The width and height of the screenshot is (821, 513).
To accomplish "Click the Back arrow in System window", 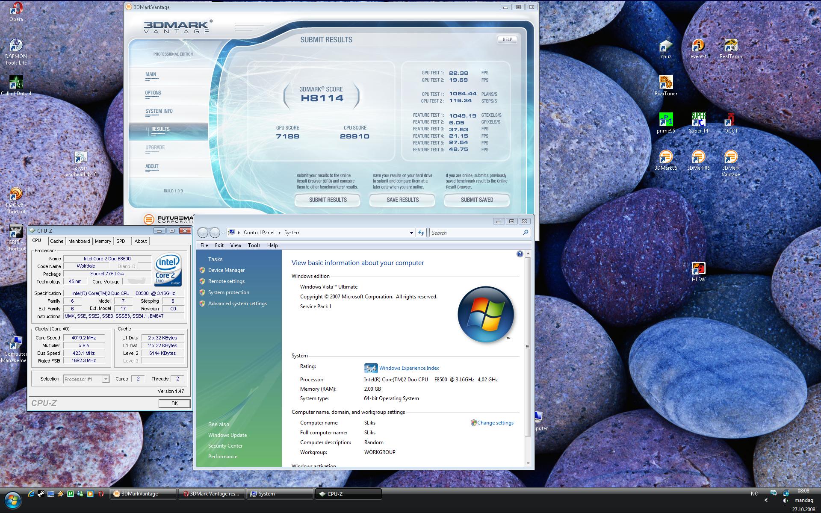I will tap(203, 233).
